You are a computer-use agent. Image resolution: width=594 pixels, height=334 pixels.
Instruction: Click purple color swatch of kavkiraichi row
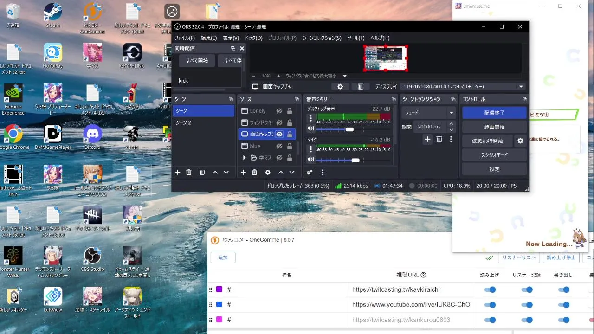[x=219, y=289]
